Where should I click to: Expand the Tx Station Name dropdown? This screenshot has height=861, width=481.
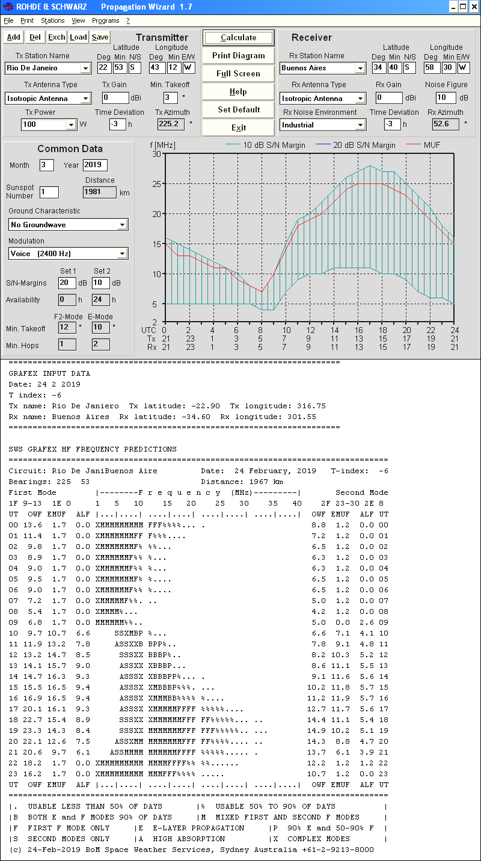coord(85,69)
